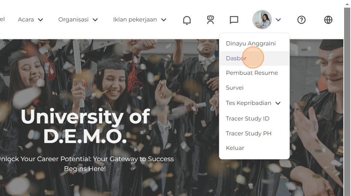Expand the Acara dropdown menu

(x=30, y=20)
